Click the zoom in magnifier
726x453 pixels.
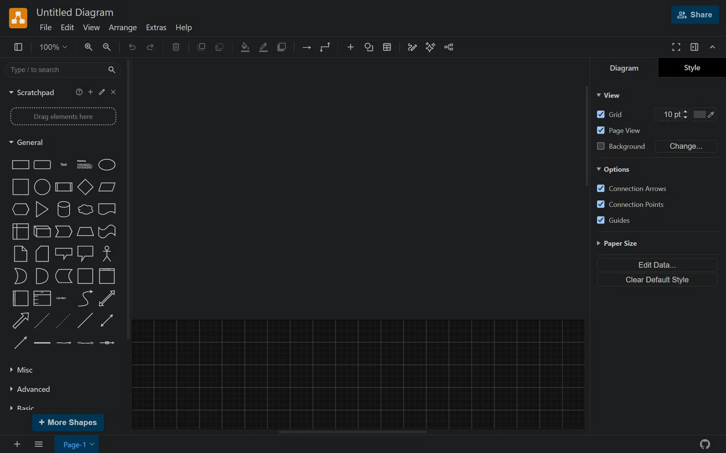(x=88, y=47)
